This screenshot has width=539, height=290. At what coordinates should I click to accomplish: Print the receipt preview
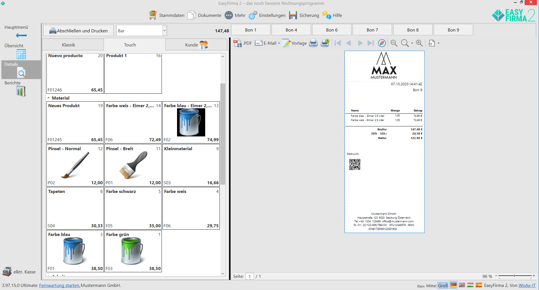tap(313, 43)
